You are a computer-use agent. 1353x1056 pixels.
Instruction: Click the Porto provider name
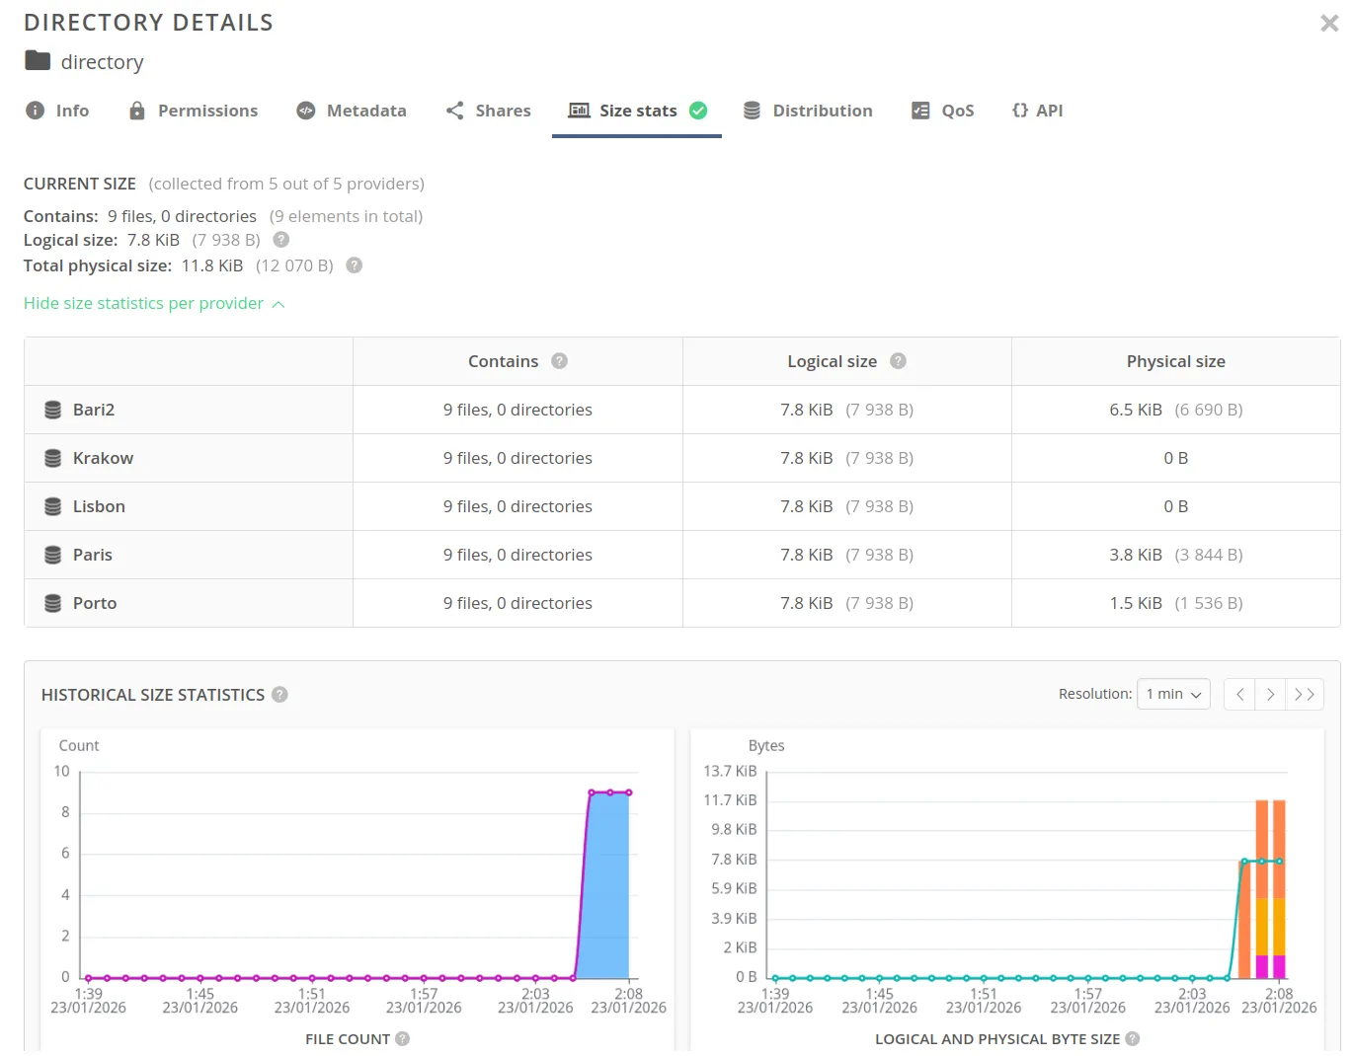[95, 603]
